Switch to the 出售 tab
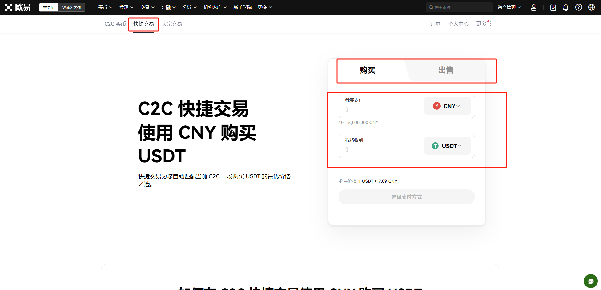Screen dimensions: 601x290 click(446, 70)
